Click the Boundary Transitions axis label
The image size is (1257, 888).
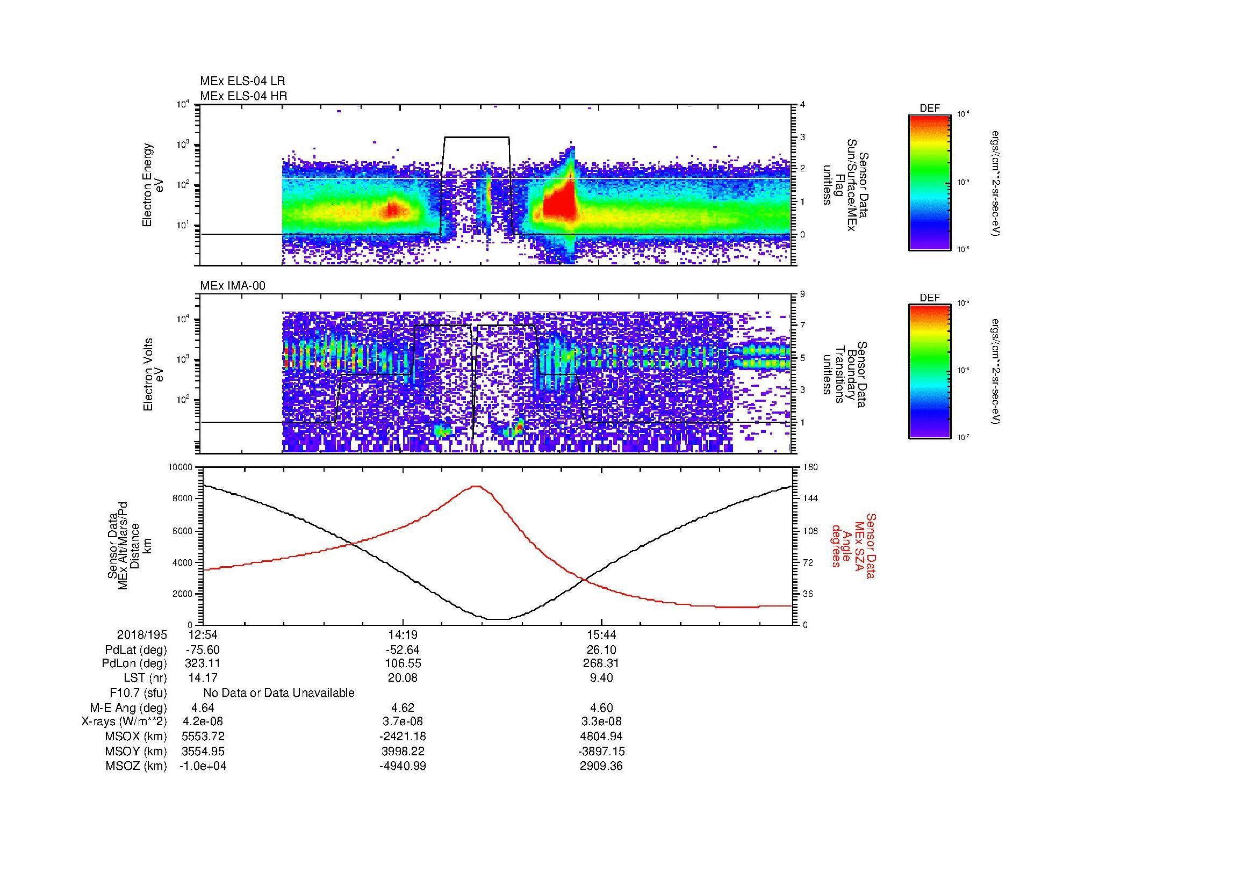[844, 374]
